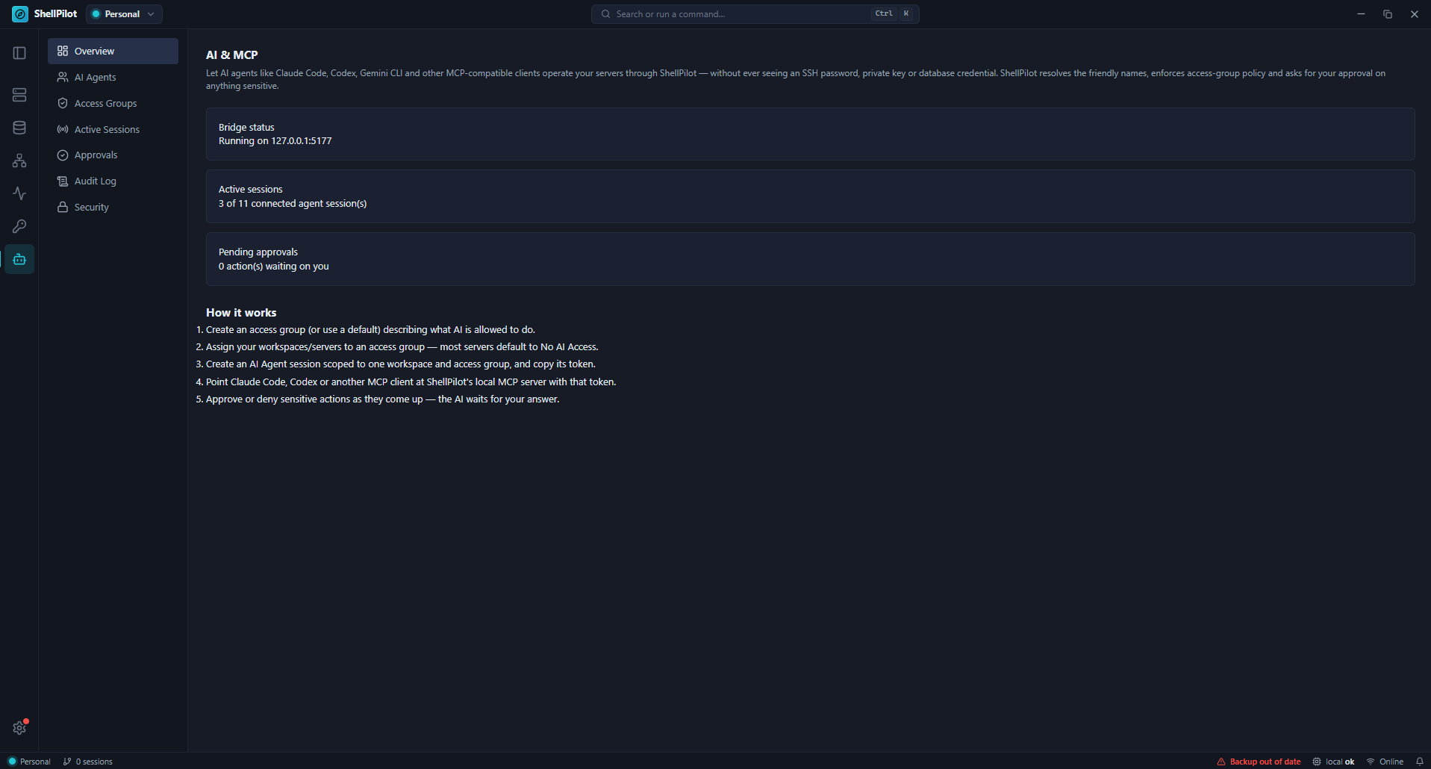The height and width of the screenshot is (769, 1431).
Task: Click the 'Running on 127.0.0.1:5177' text
Action: click(x=275, y=141)
